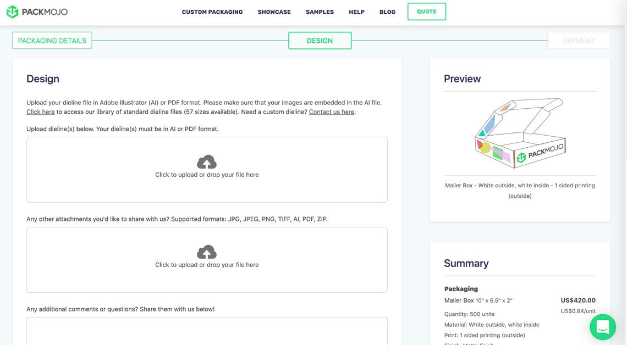Open the chat widget bubble
This screenshot has width=627, height=345.
click(603, 327)
